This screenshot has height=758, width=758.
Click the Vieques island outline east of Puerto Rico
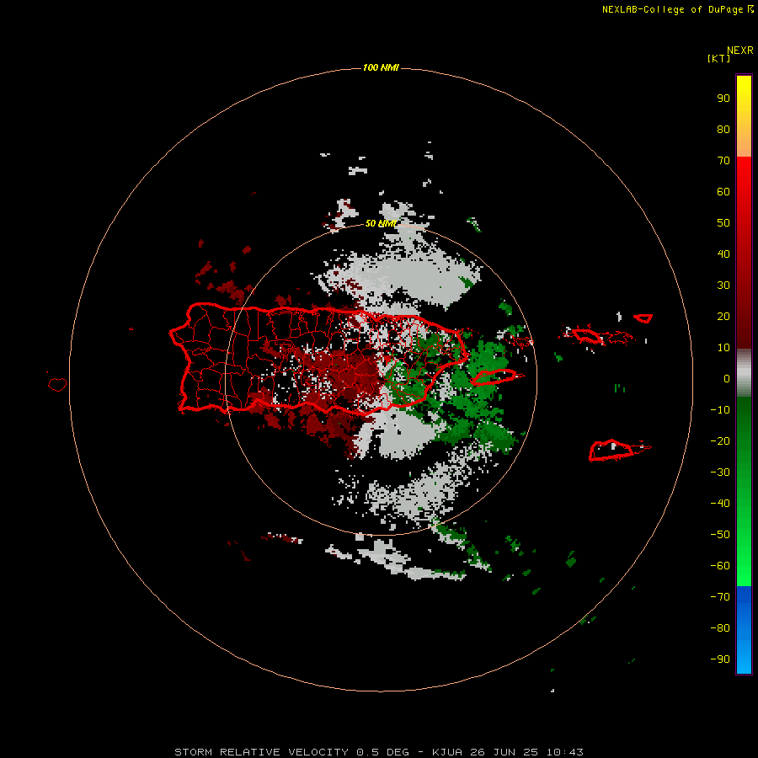pyautogui.click(x=494, y=376)
